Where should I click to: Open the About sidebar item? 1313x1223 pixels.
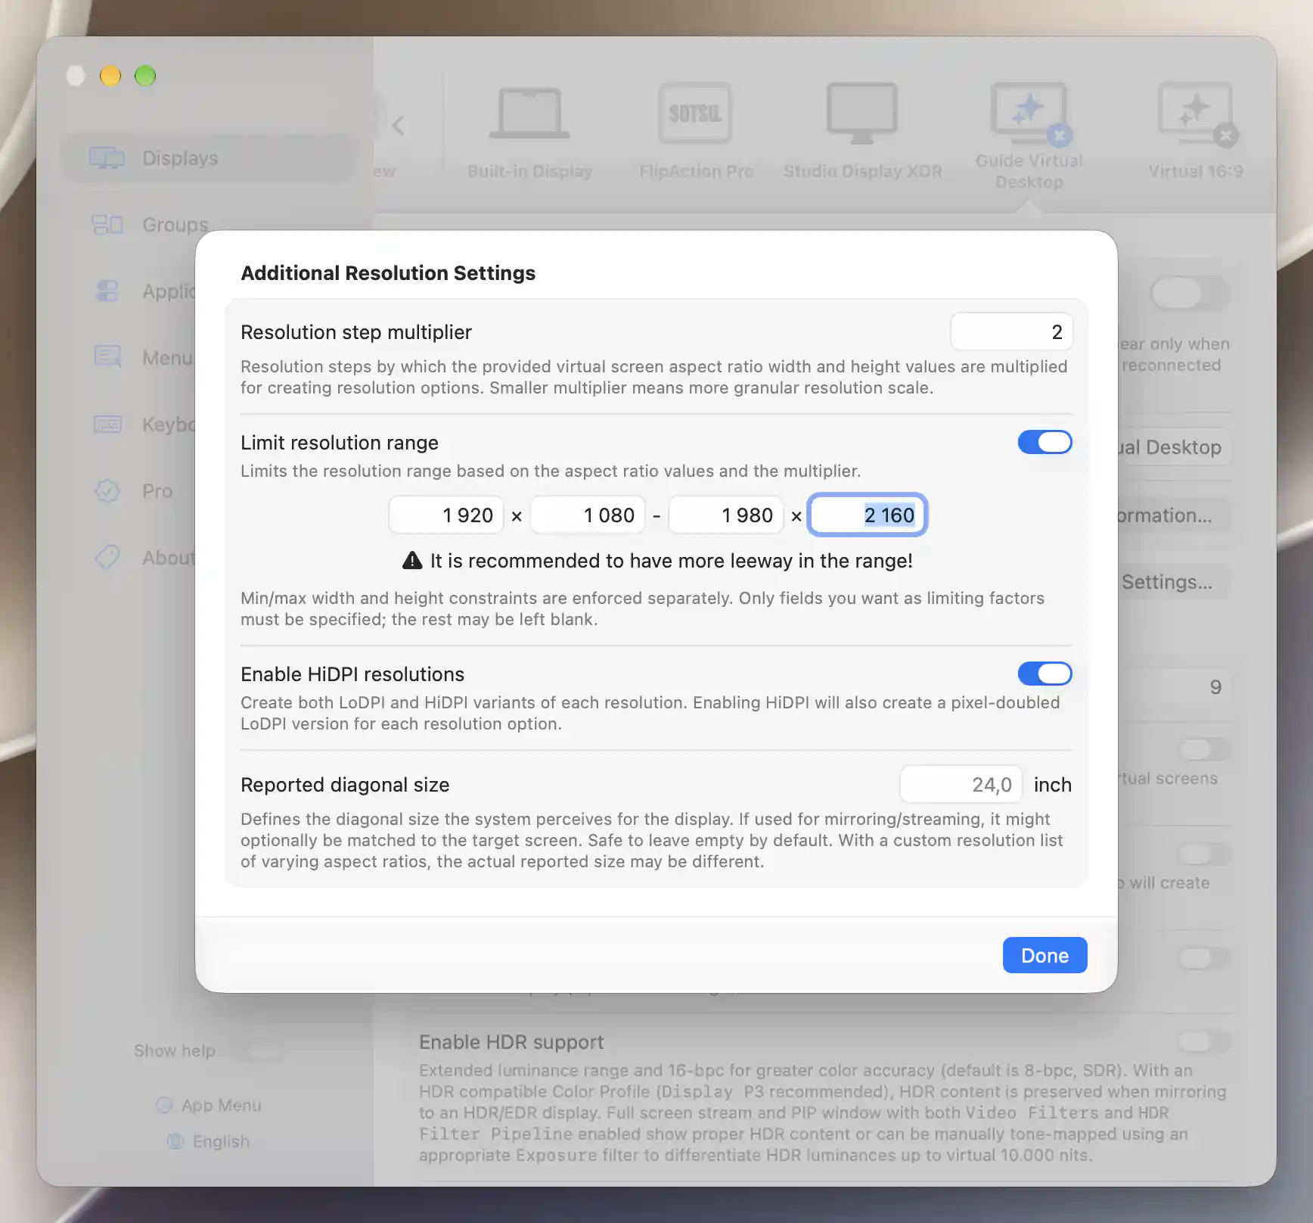coord(144,558)
